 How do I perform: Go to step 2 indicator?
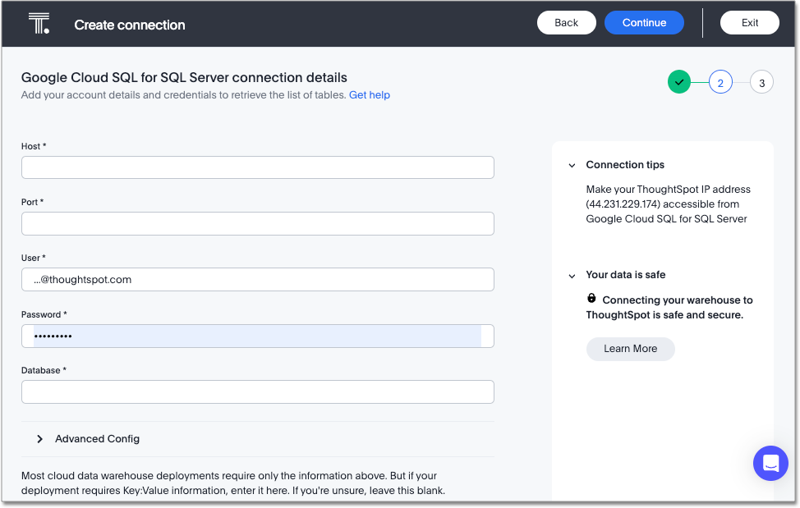tap(720, 82)
